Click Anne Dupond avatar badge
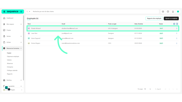 pyautogui.click(x=29, y=38)
